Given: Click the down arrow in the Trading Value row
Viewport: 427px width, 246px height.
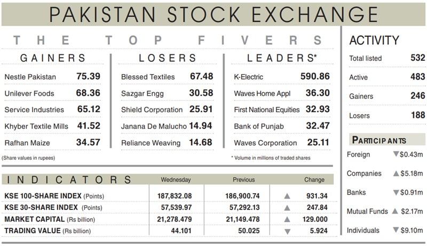Looking at the screenshot, I should [x=287, y=231].
